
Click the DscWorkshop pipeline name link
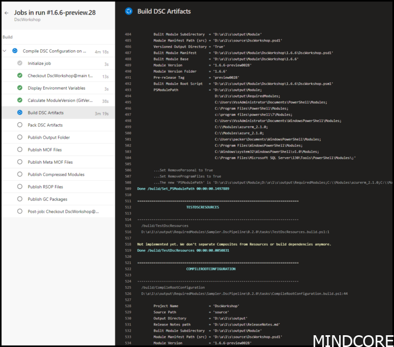(27, 19)
